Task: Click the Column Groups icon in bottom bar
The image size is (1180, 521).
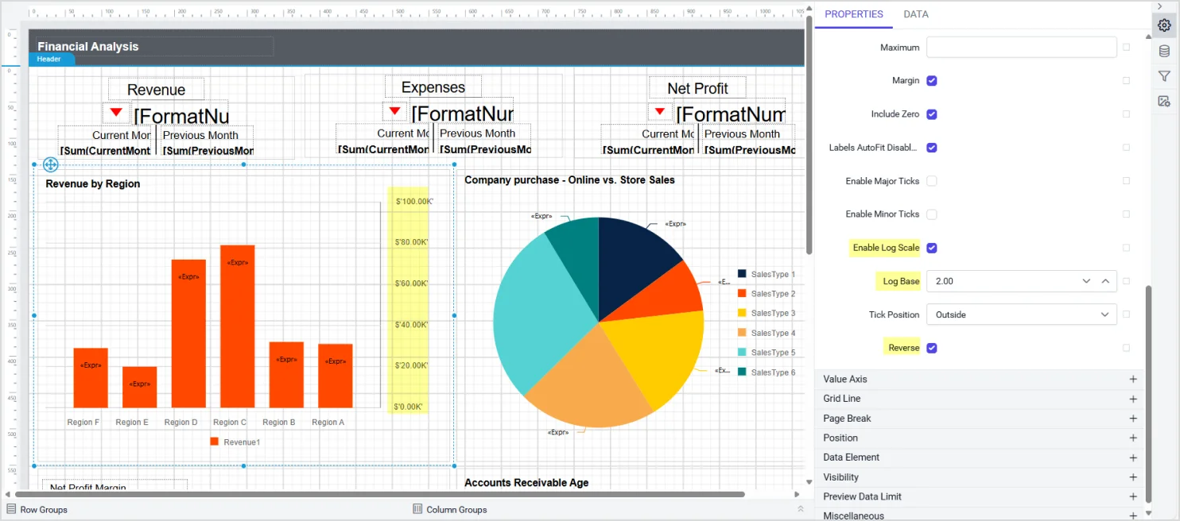Action: (x=416, y=509)
